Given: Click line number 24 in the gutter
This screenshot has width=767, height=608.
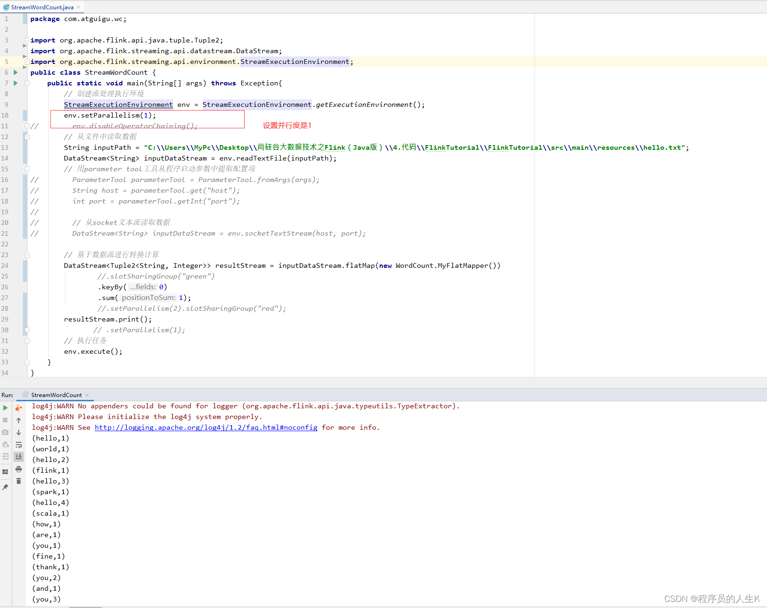Looking at the screenshot, I should tap(5, 266).
